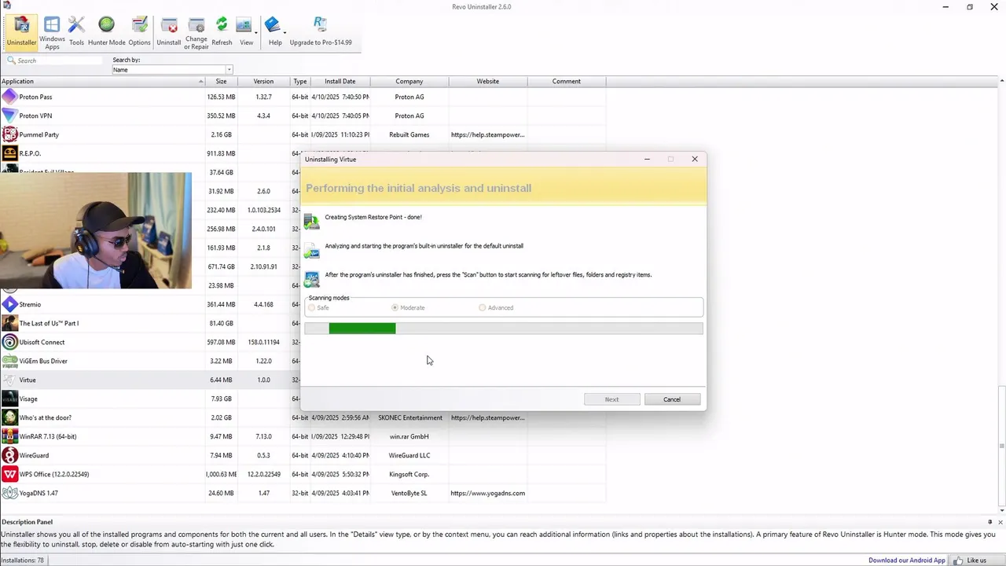
Task: Open the View icon dropdown arrow
Action: coord(256,33)
